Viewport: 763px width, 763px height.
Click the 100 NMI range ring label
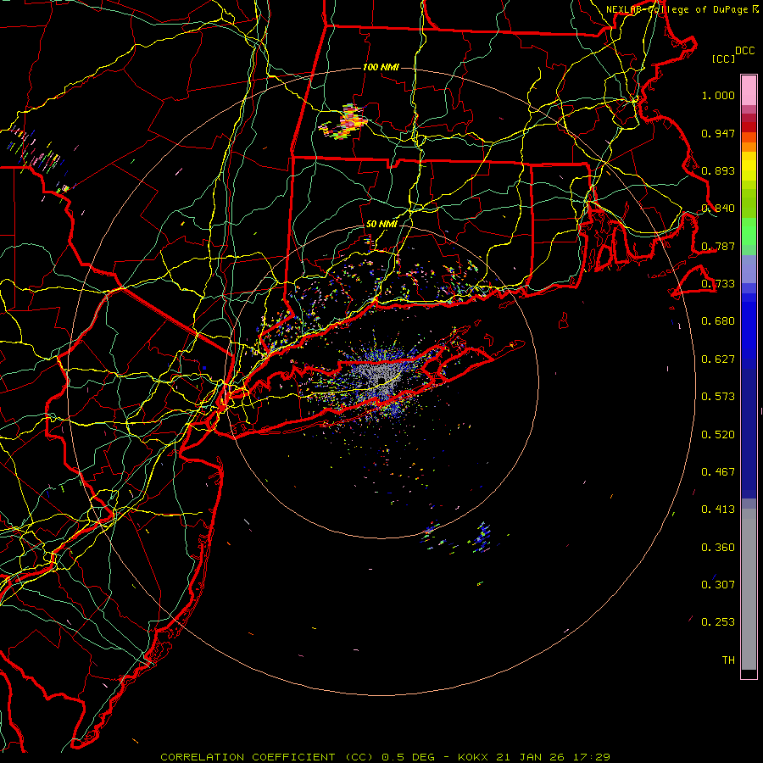tap(381, 67)
